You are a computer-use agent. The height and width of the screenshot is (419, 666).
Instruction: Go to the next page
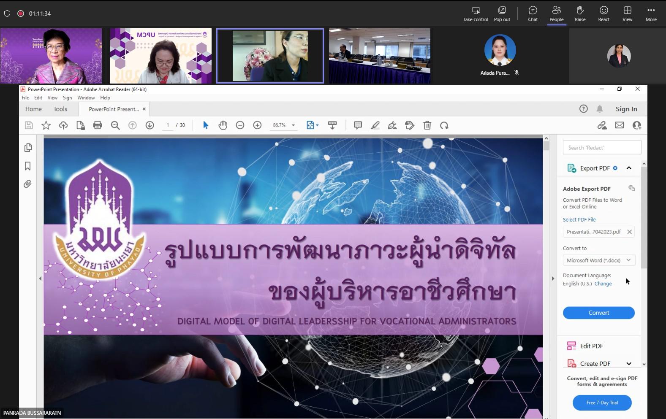pyautogui.click(x=150, y=125)
